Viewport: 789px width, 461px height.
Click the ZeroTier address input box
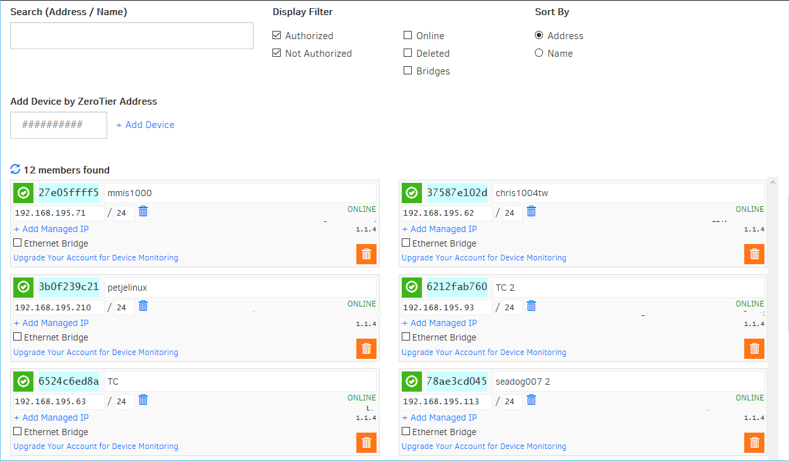click(x=59, y=125)
